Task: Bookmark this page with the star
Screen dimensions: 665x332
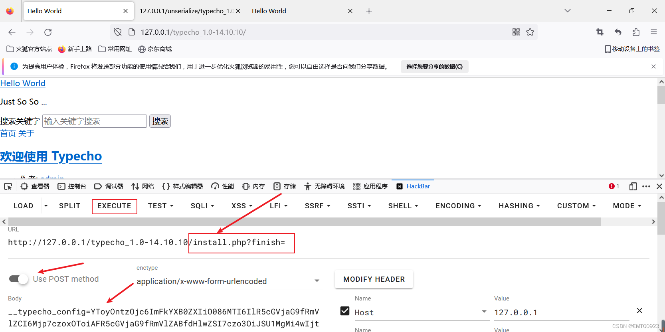Action: (530, 32)
